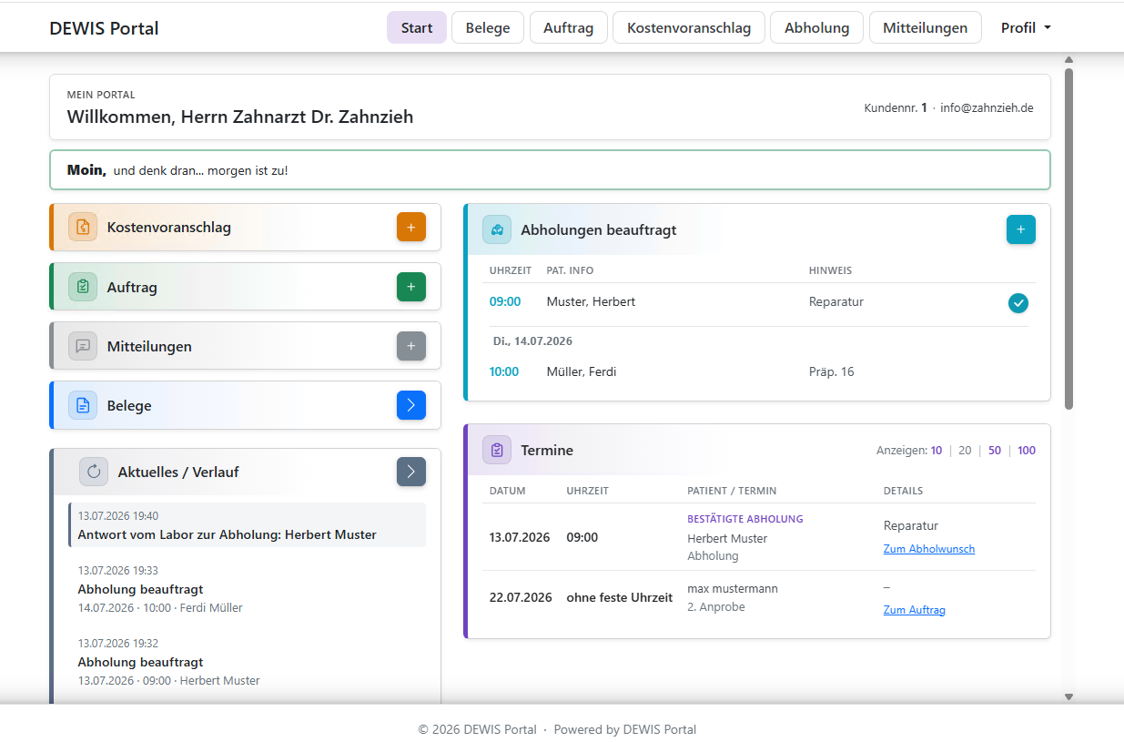1124x742 pixels.
Task: Click the Mitteilungen card title
Action: pyautogui.click(x=149, y=346)
